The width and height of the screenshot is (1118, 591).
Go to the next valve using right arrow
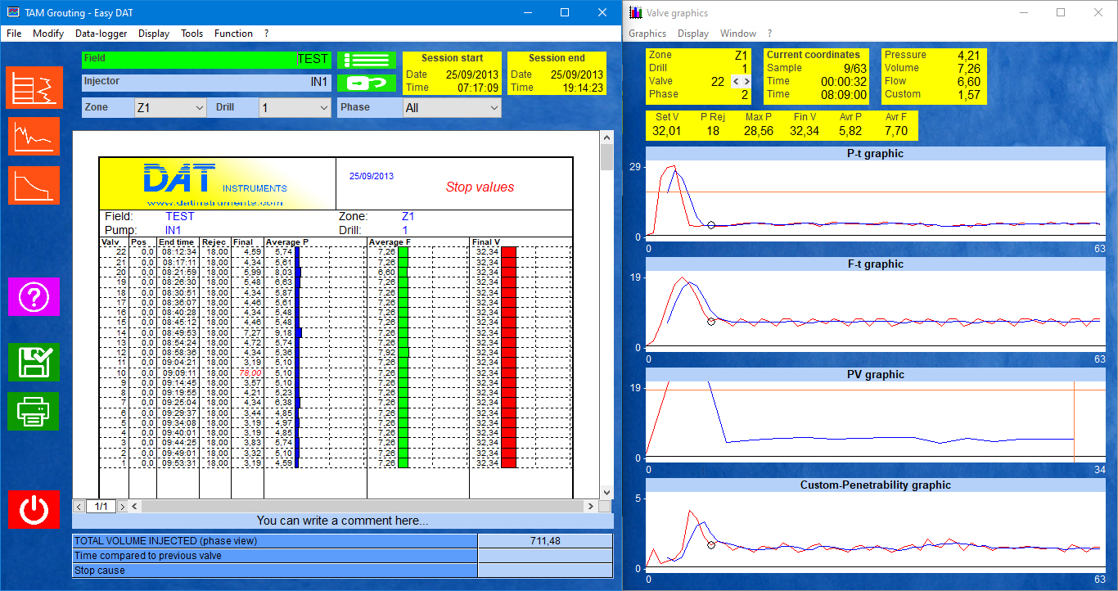746,82
